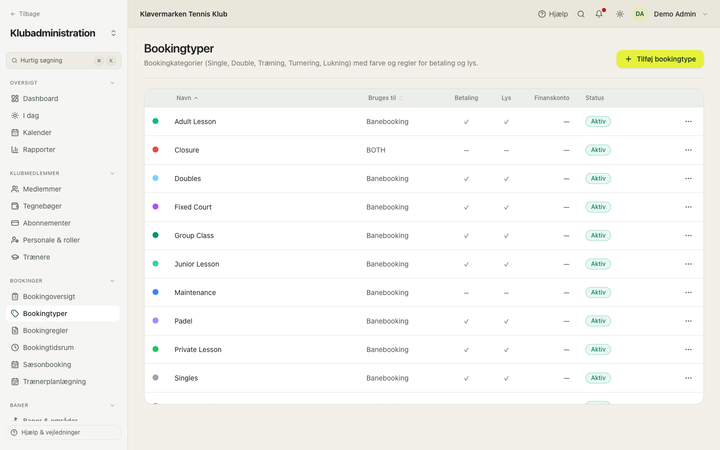Go to Medlemmer in sidebar
The width and height of the screenshot is (720, 450).
63,189
